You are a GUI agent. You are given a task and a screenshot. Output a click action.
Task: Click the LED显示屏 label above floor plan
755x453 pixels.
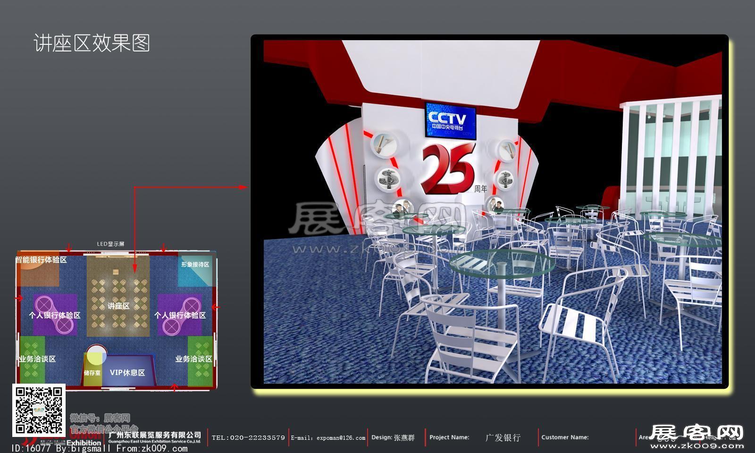(x=110, y=244)
